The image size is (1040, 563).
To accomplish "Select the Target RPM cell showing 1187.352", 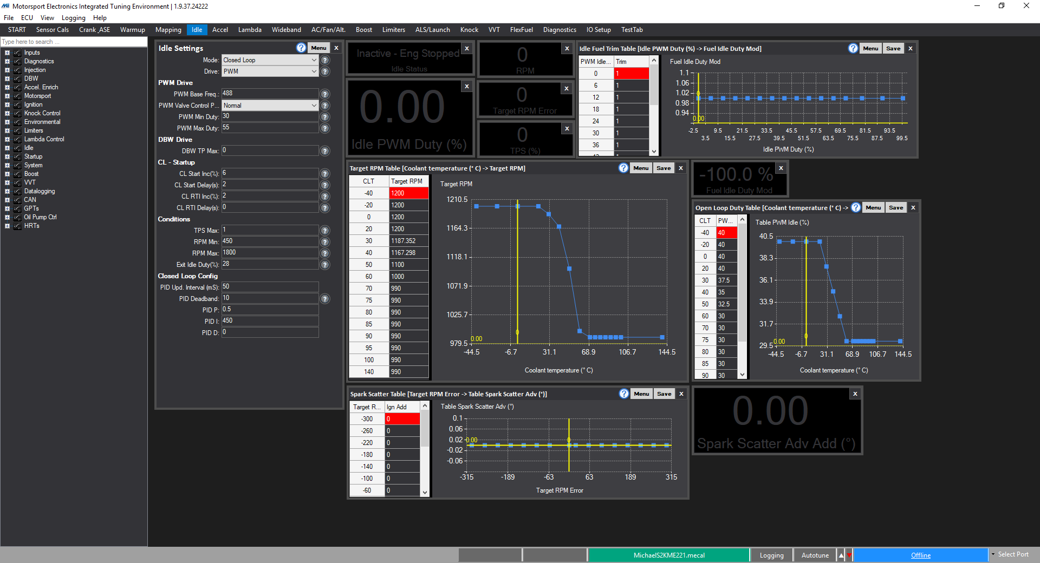I will point(409,241).
